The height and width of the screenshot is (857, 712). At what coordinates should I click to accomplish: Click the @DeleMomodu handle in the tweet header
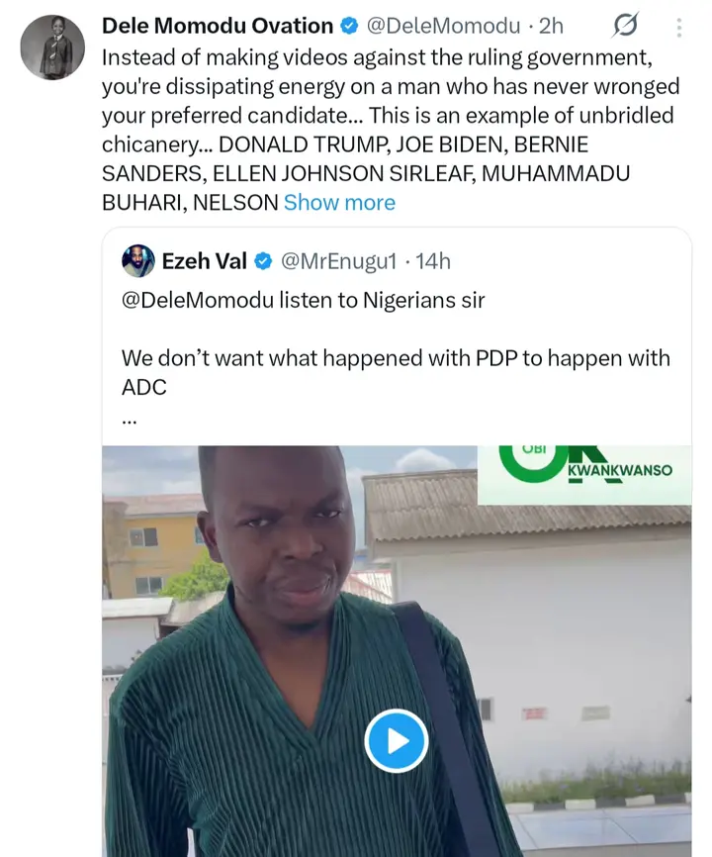click(444, 26)
